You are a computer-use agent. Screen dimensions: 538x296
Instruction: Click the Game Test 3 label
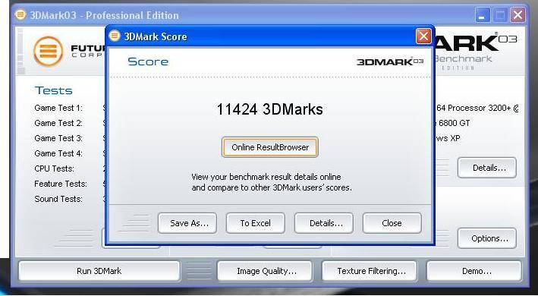58,138
